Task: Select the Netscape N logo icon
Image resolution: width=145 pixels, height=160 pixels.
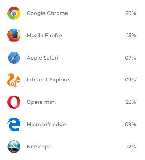Action: 14,147
